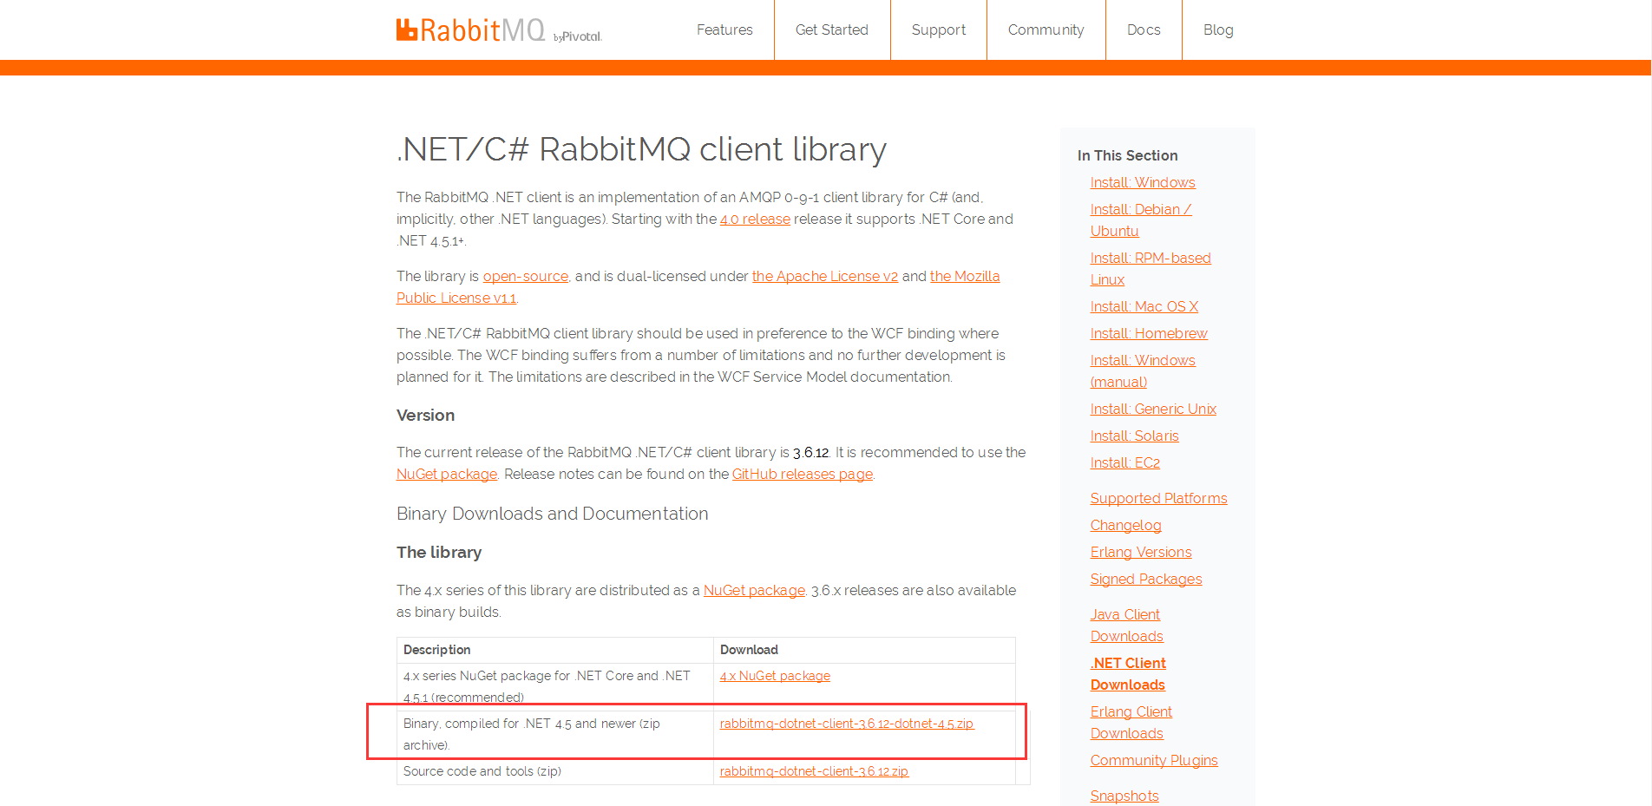Open the Docs menu item
The width and height of the screenshot is (1652, 806).
(1144, 29)
